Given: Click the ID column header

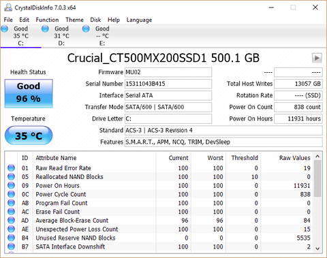Looking at the screenshot, I should [x=25, y=158].
